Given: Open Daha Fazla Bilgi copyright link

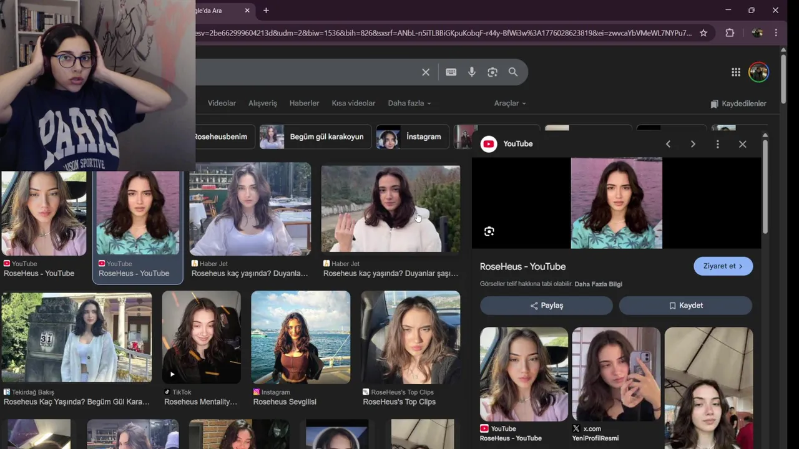Looking at the screenshot, I should point(598,284).
